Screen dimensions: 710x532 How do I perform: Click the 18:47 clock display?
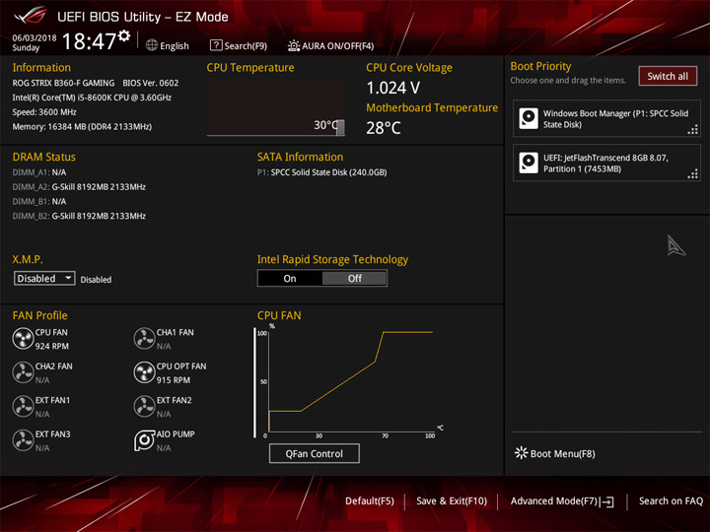(x=89, y=41)
